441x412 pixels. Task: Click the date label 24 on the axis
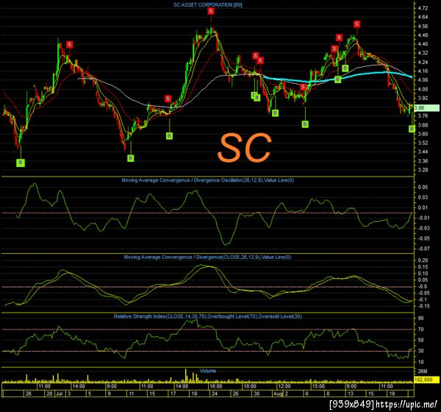[x=215, y=394]
